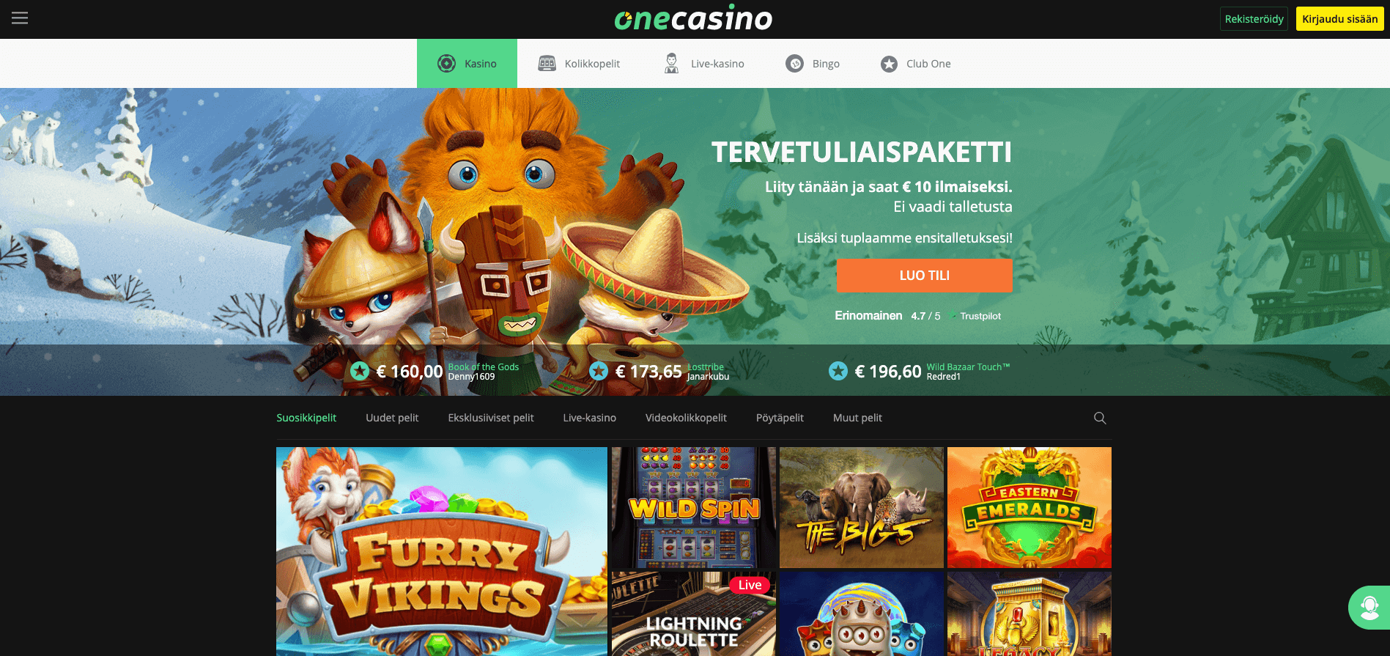Open the Eksklusiiviset pelit category

491,418
